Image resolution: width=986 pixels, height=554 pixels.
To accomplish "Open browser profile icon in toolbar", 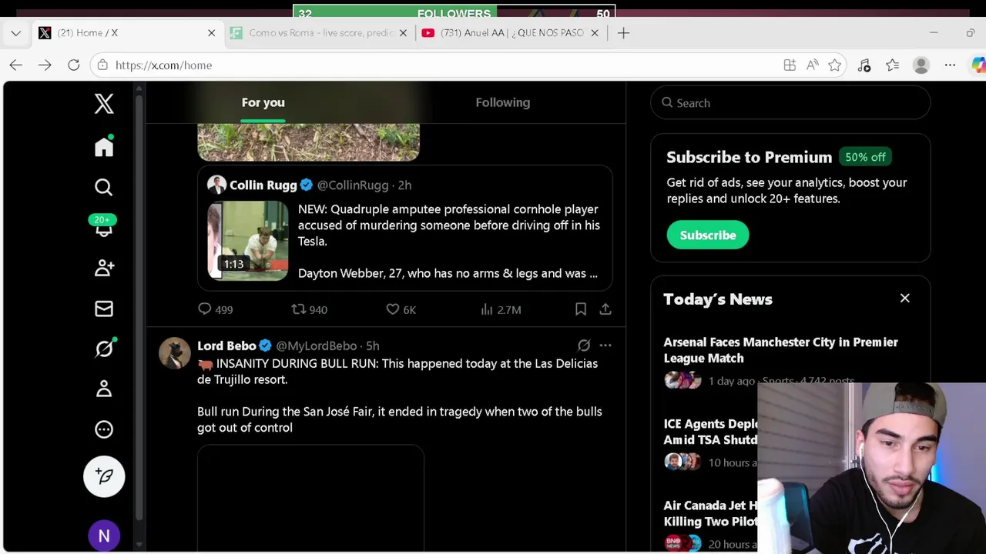I will point(921,65).
